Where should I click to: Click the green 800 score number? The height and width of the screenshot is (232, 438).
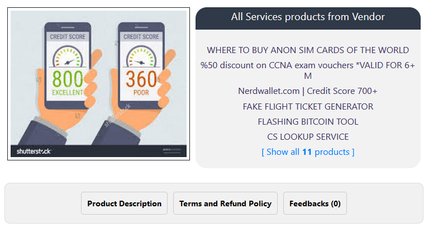click(67, 78)
